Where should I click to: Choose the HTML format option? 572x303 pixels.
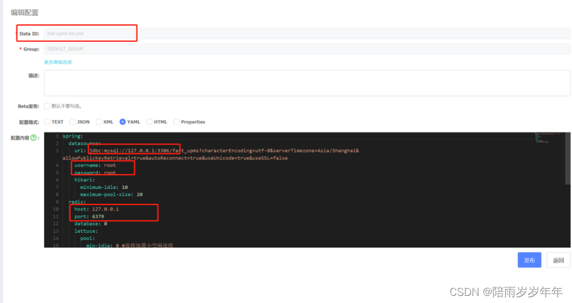150,122
